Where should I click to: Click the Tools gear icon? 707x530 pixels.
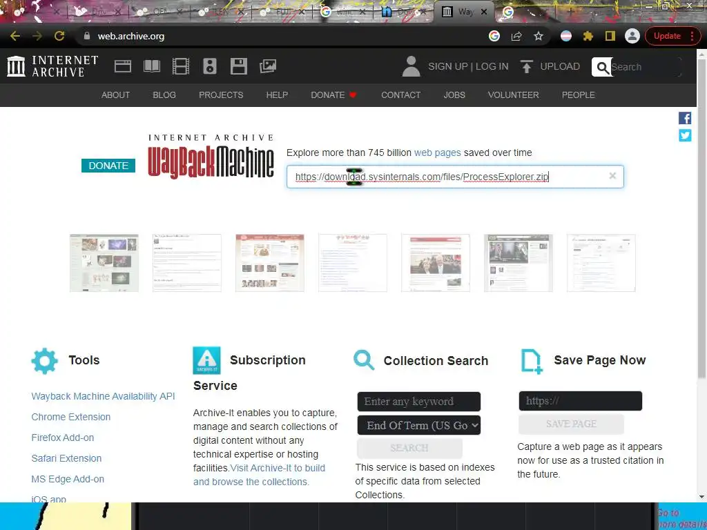(45, 360)
